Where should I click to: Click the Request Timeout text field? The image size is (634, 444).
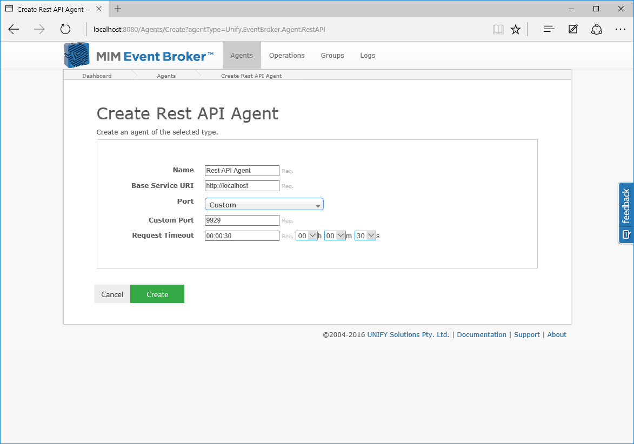(x=242, y=236)
